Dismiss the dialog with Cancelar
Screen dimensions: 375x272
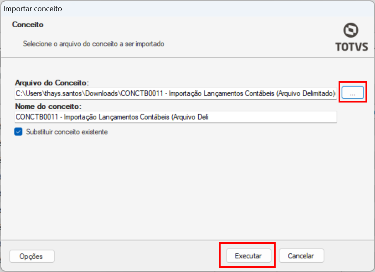301,256
